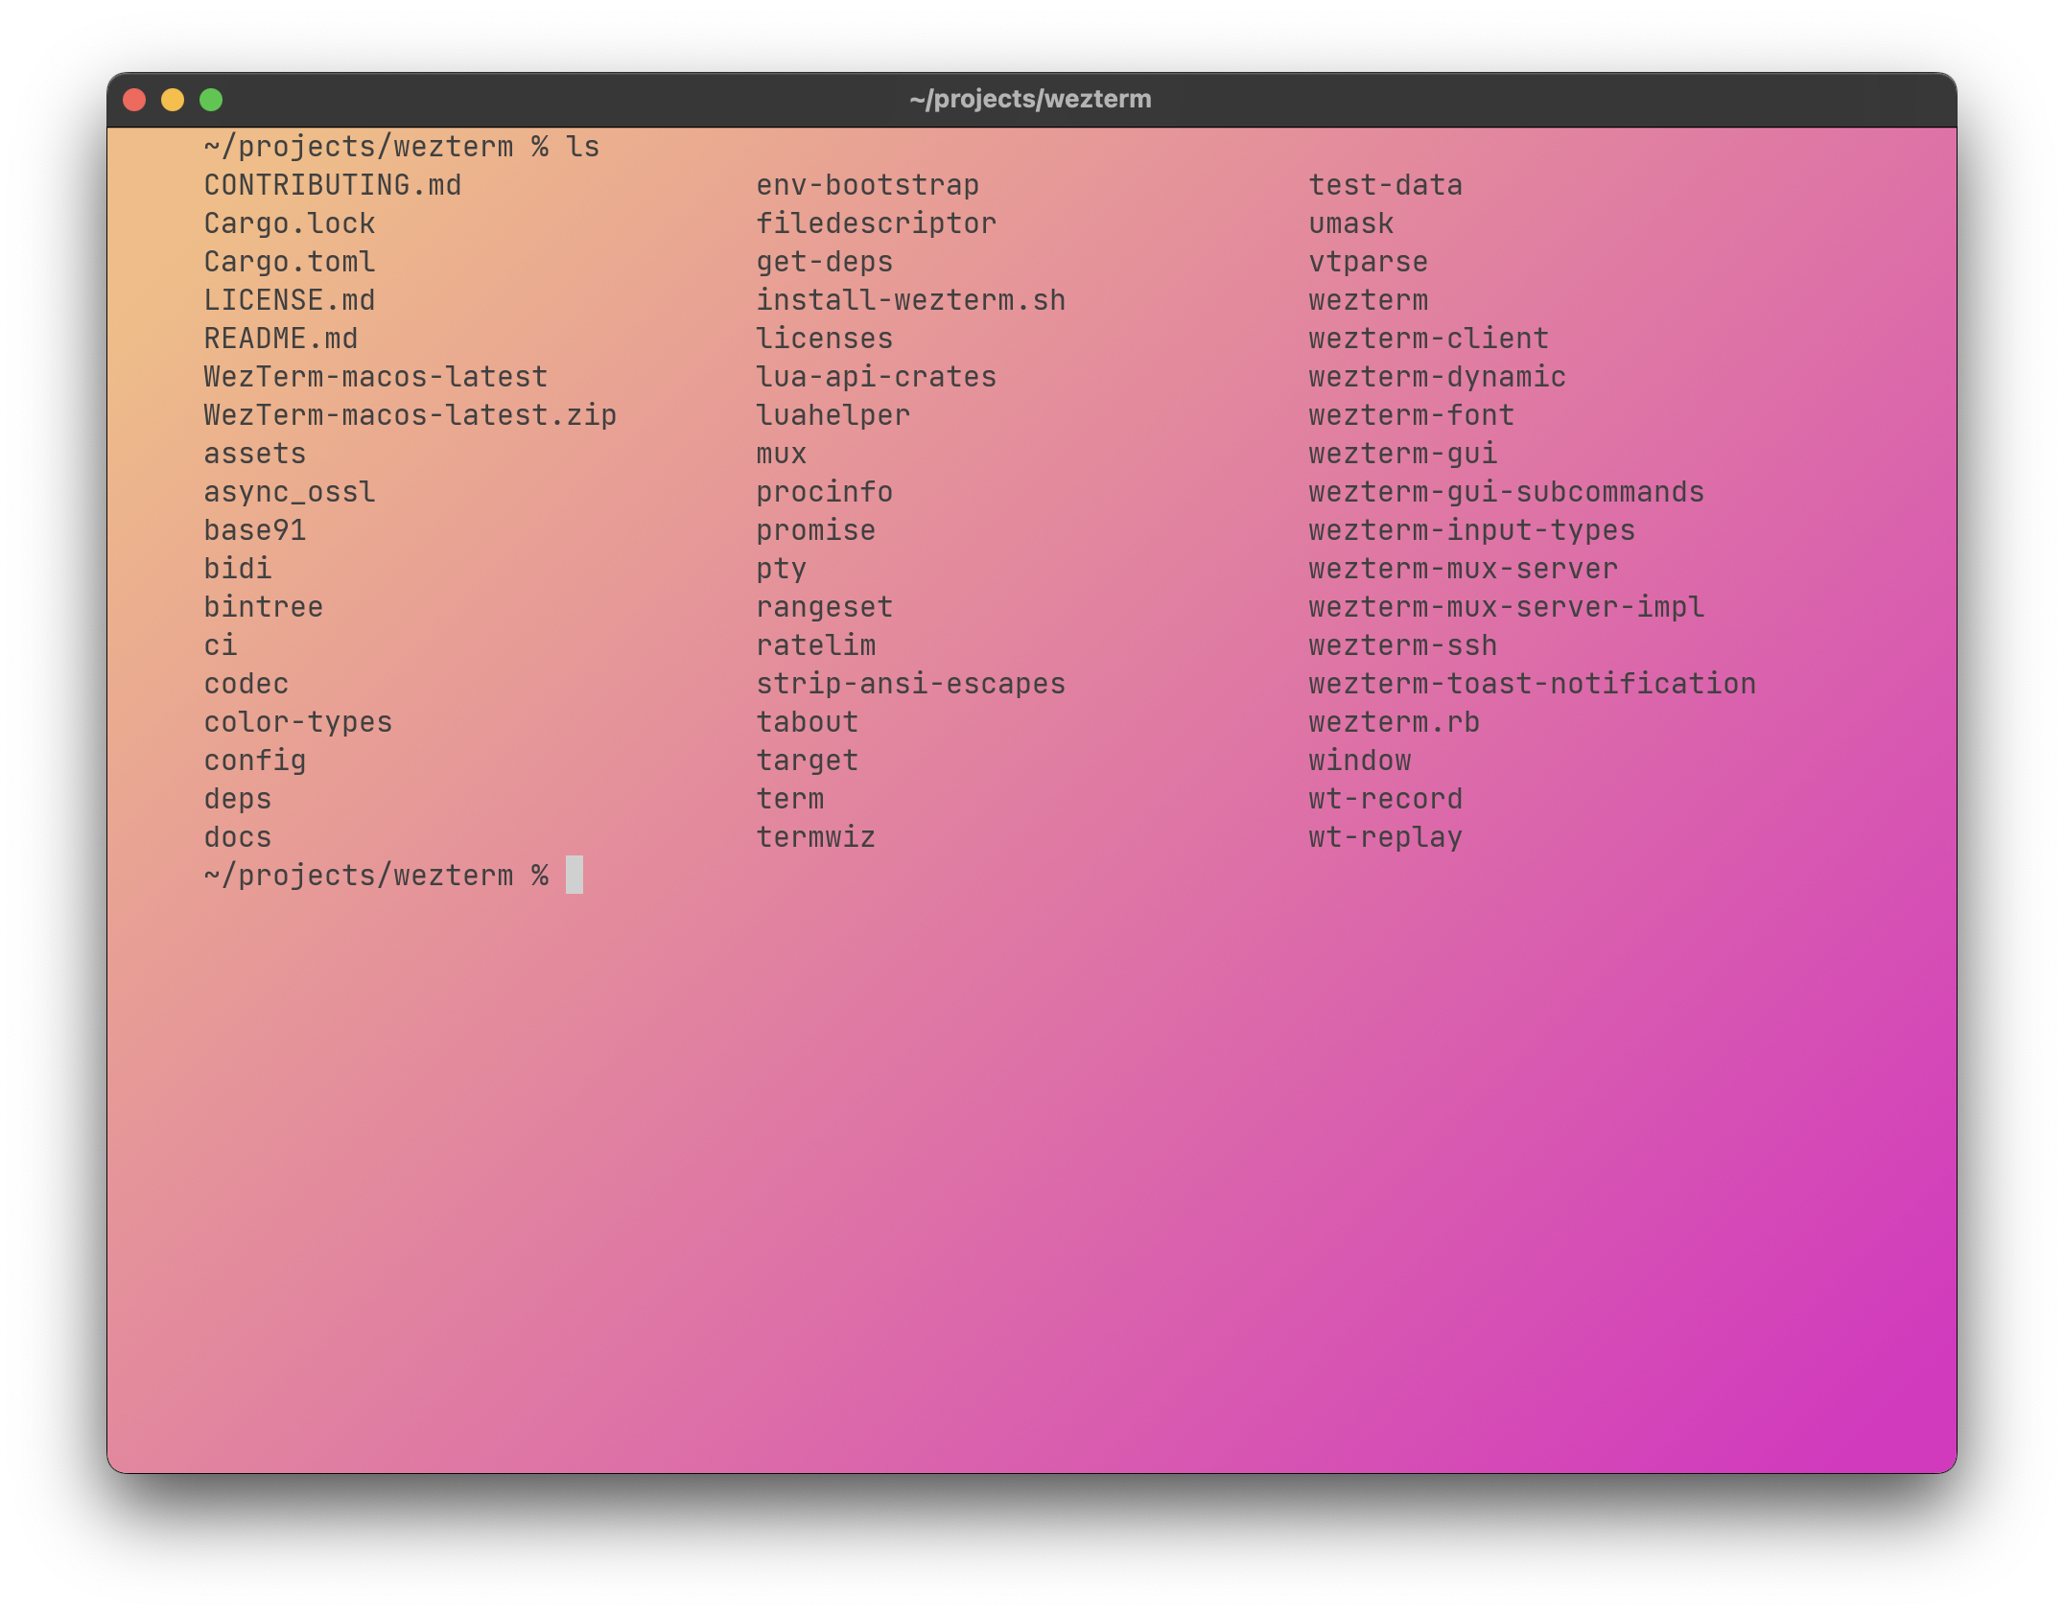
Task: Click the config directory name
Action: coord(255,761)
